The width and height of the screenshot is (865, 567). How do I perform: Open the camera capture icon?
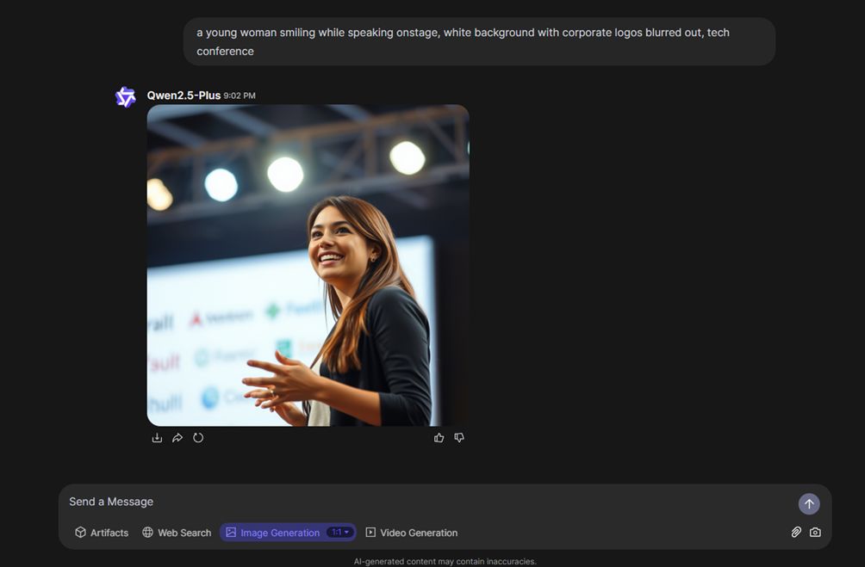[815, 532]
